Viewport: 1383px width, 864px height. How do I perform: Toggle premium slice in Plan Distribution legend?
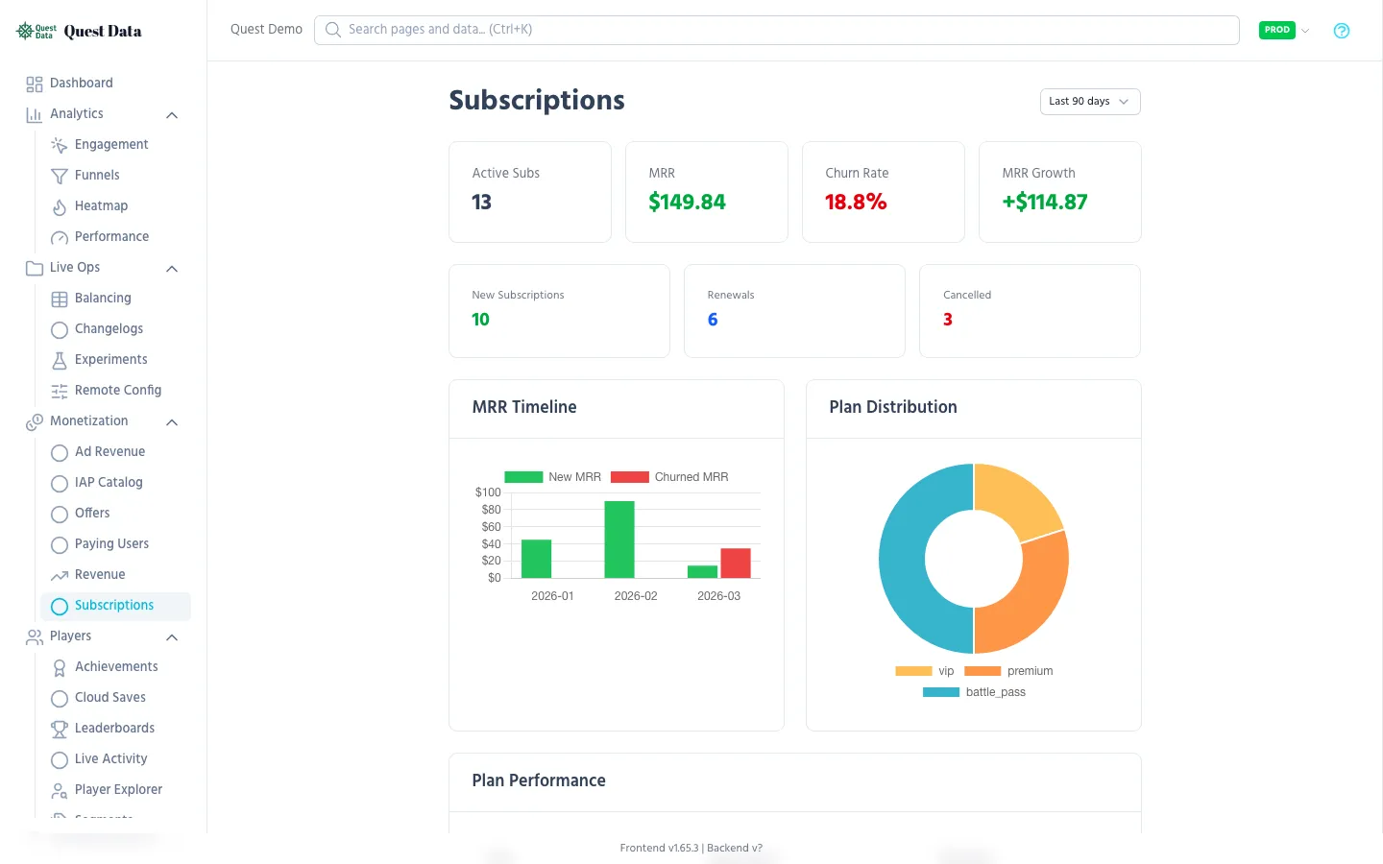1008,671
